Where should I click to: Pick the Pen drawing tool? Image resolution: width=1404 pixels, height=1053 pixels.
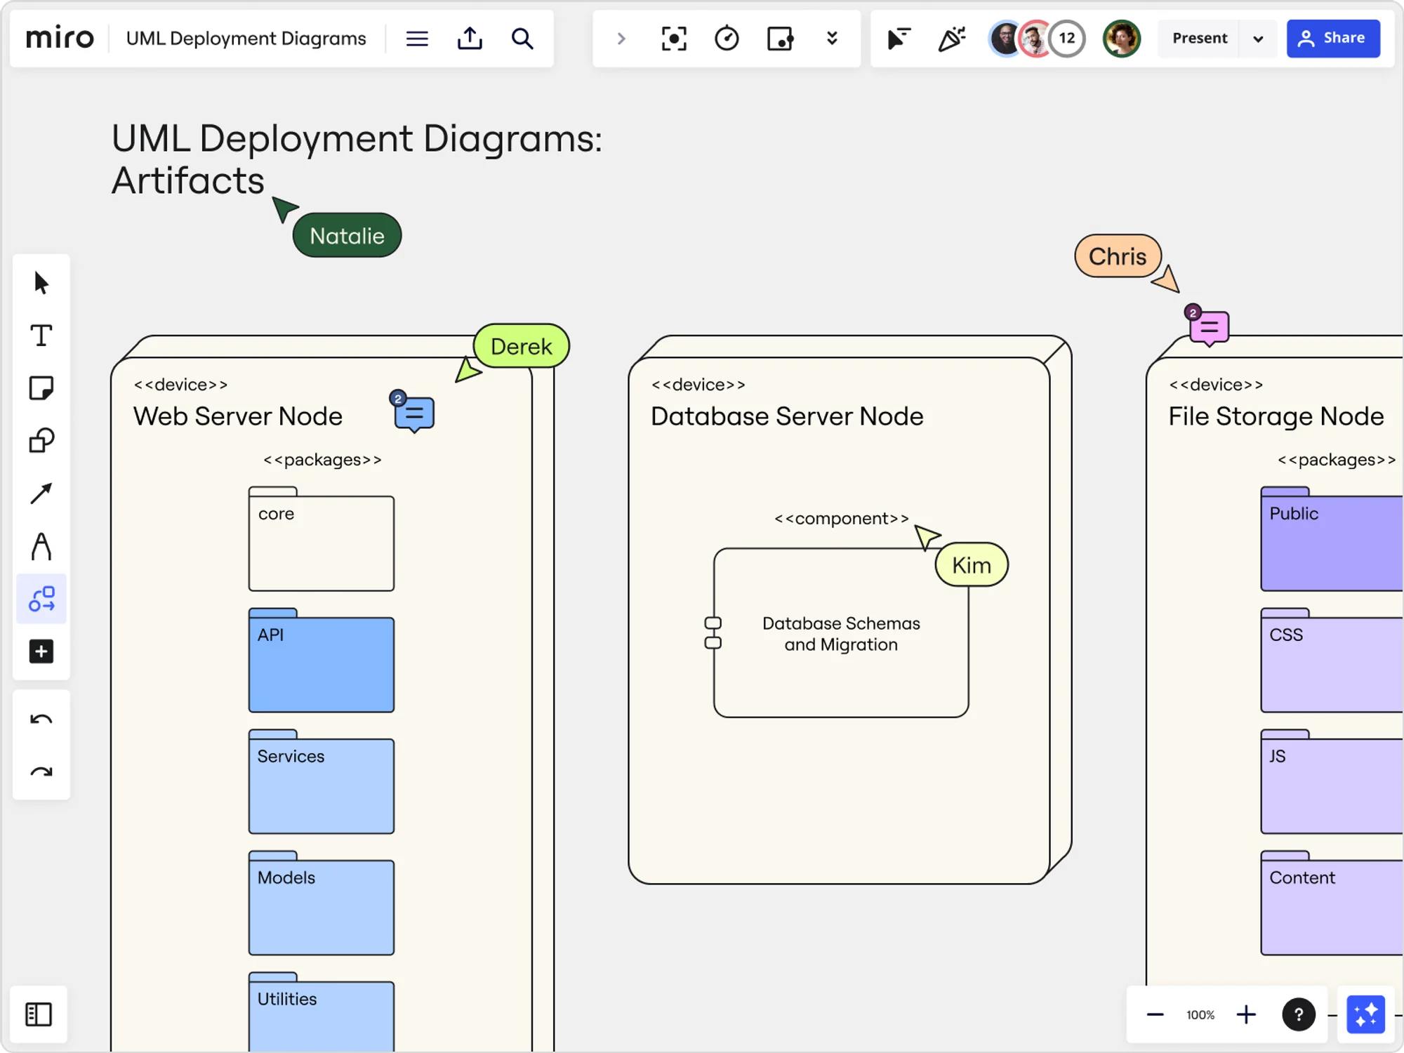(41, 546)
